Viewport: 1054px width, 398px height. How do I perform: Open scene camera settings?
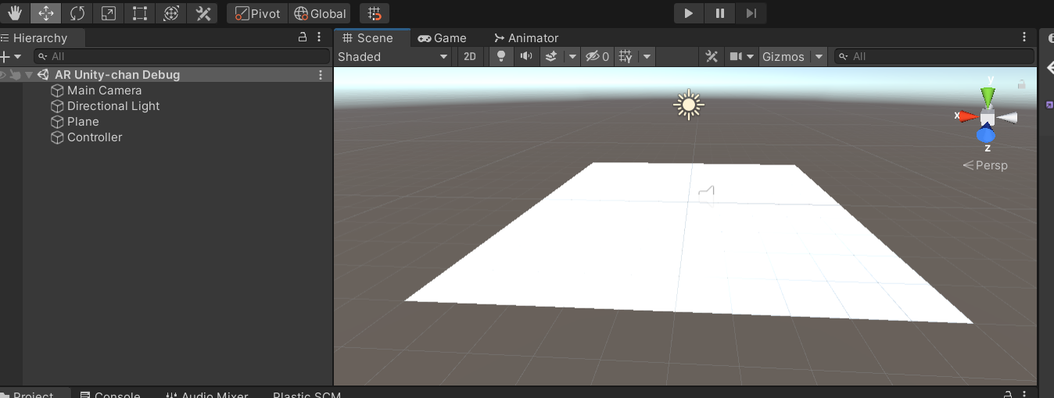[735, 56]
